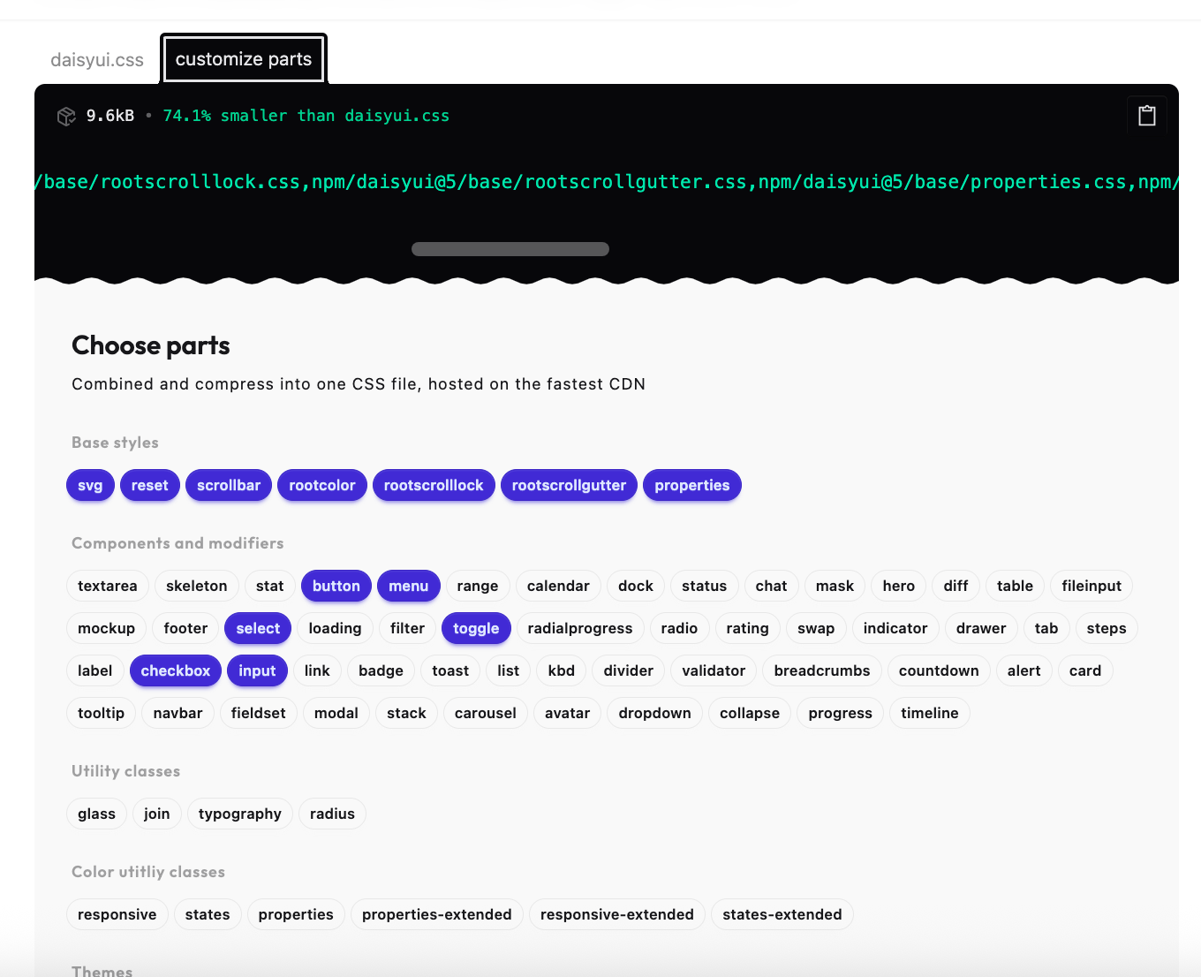The image size is (1201, 977).
Task: Select the customize parts tab
Action: click(244, 59)
